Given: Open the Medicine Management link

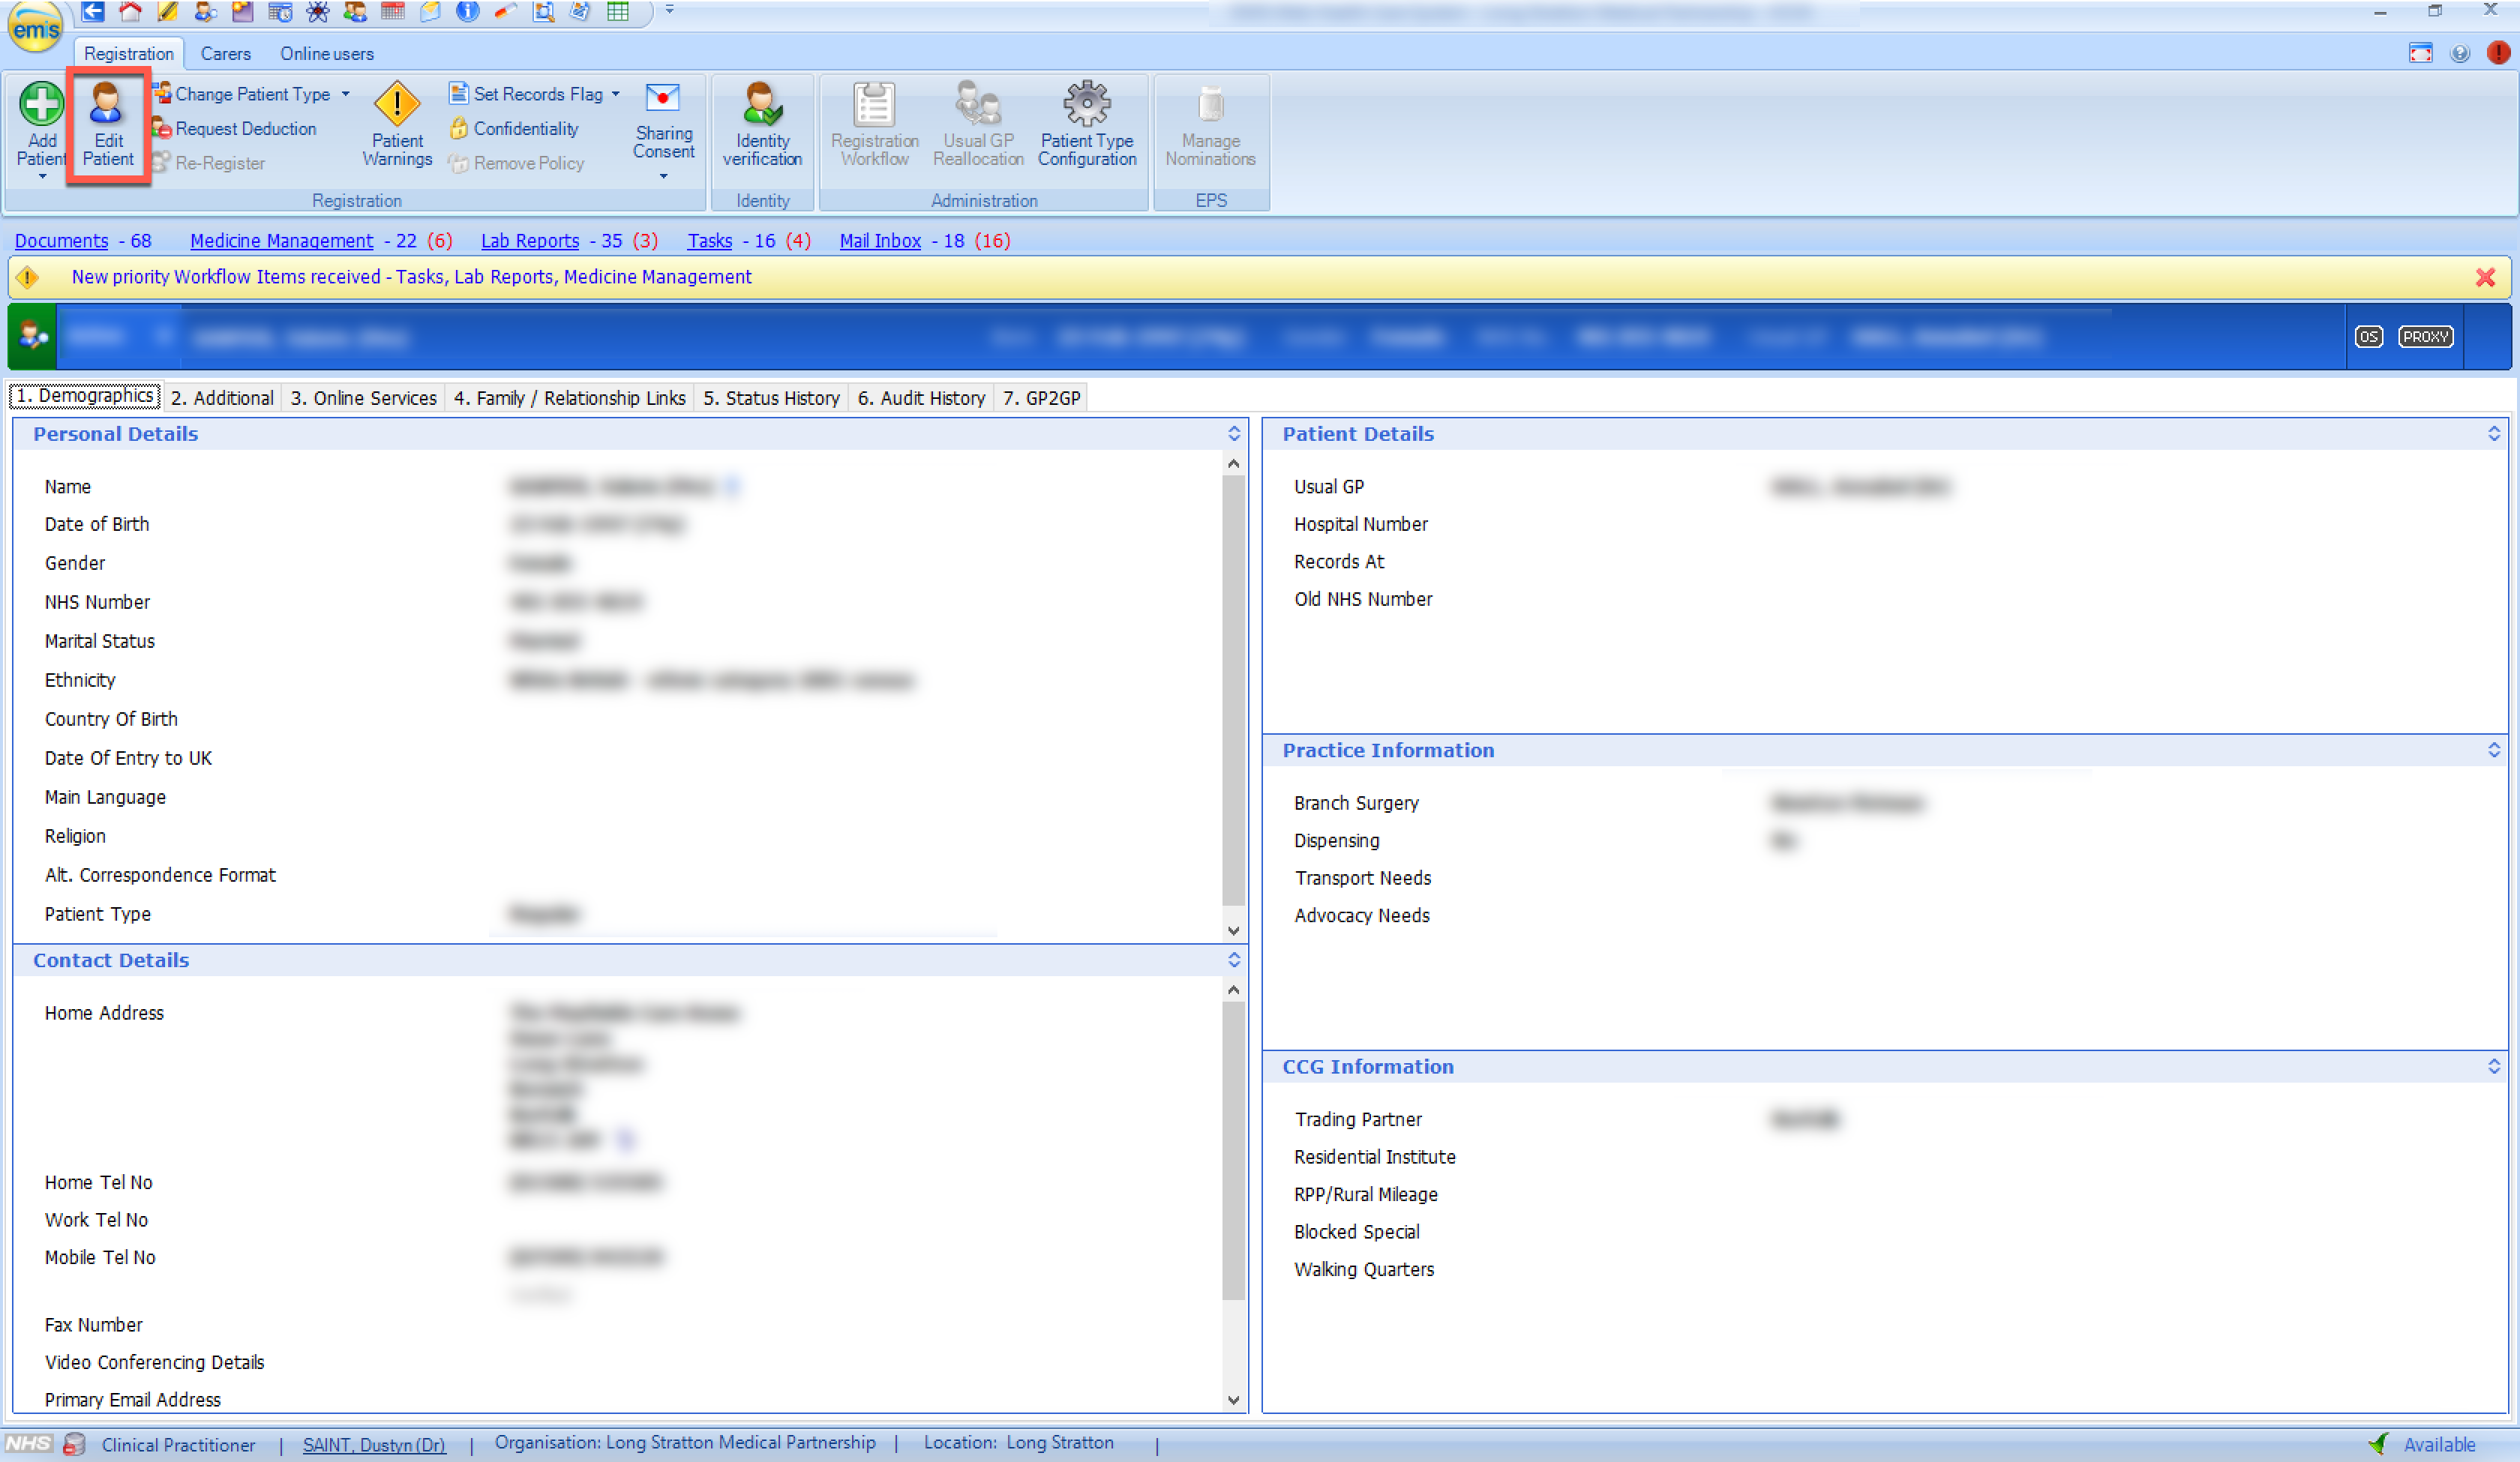Looking at the screenshot, I should [x=281, y=241].
